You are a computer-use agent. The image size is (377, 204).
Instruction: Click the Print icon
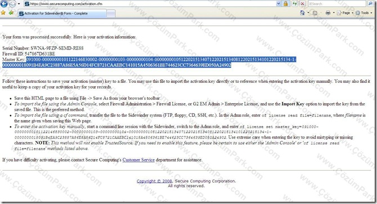pos(327,13)
